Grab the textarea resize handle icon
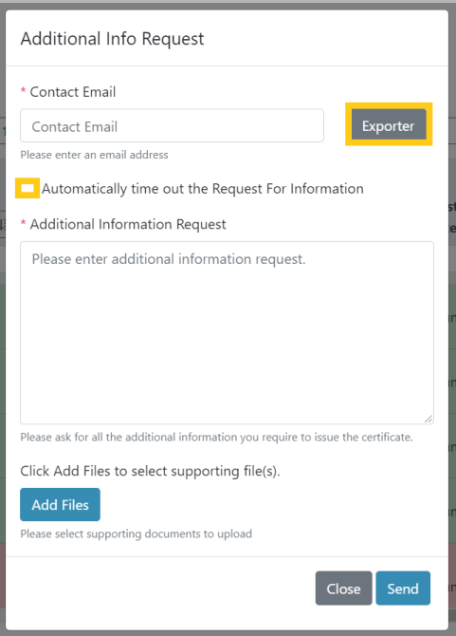This screenshot has width=456, height=636. tap(429, 419)
